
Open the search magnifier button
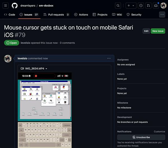click(x=118, y=6)
